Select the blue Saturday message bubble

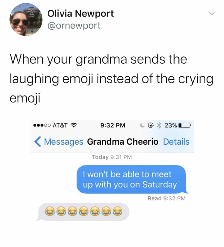tap(132, 179)
